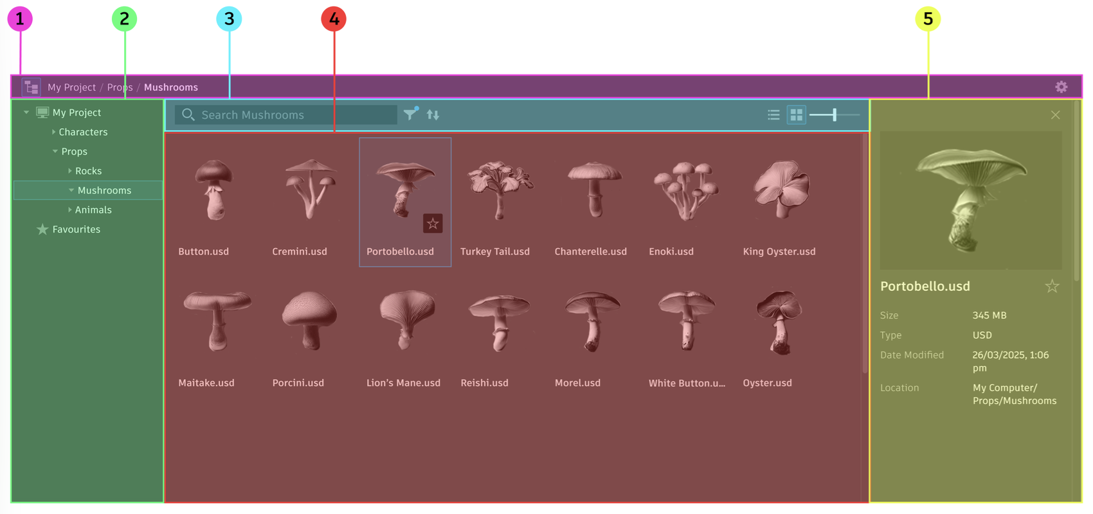
Task: Switch to grid view
Action: [x=796, y=115]
